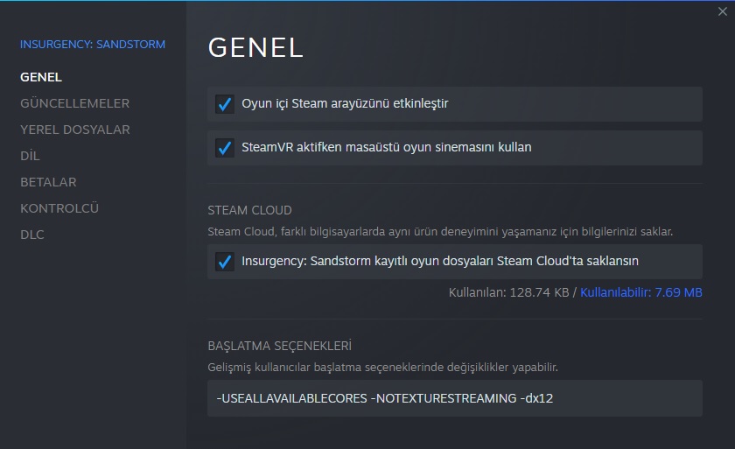Viewport: 735px width, 449px height.
Task: Click the Oyun içi Steam arayüzünü label
Action: coord(345,103)
